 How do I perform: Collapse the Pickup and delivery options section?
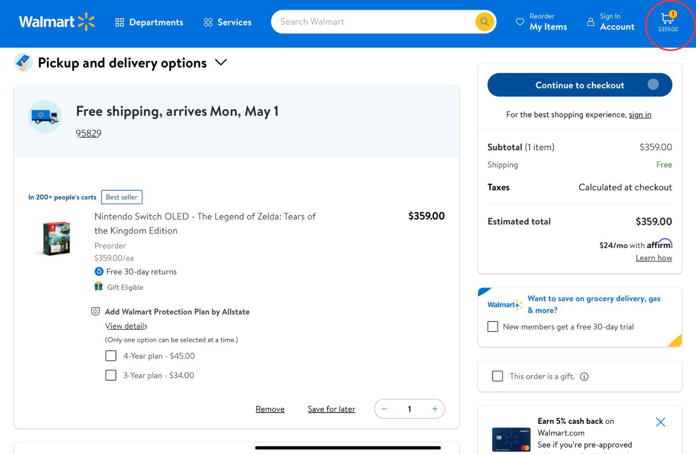pos(221,63)
